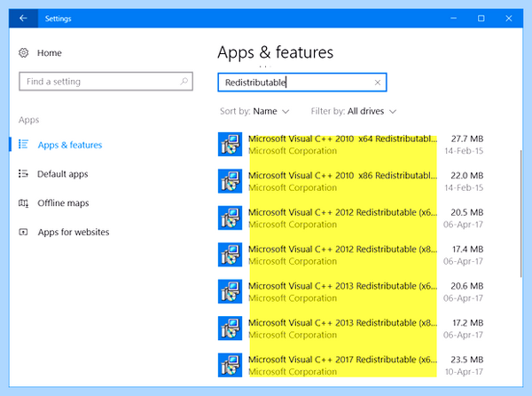Click the back arrow in Settings title bar
Viewport: 532px width, 396px height.
23,19
